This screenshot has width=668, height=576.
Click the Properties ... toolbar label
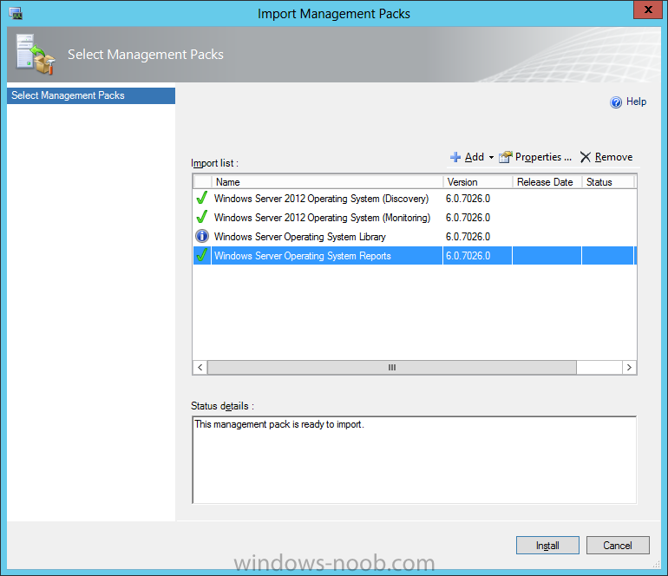pos(543,157)
